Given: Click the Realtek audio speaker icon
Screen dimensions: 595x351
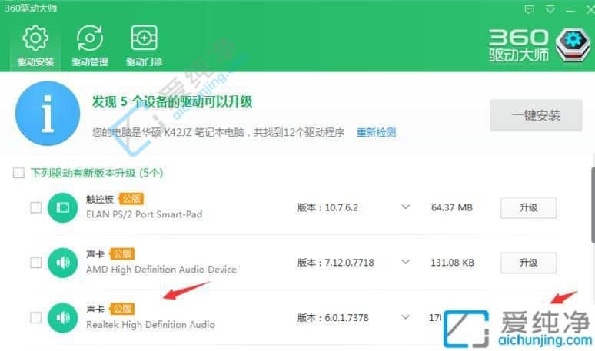Looking at the screenshot, I should [62, 317].
